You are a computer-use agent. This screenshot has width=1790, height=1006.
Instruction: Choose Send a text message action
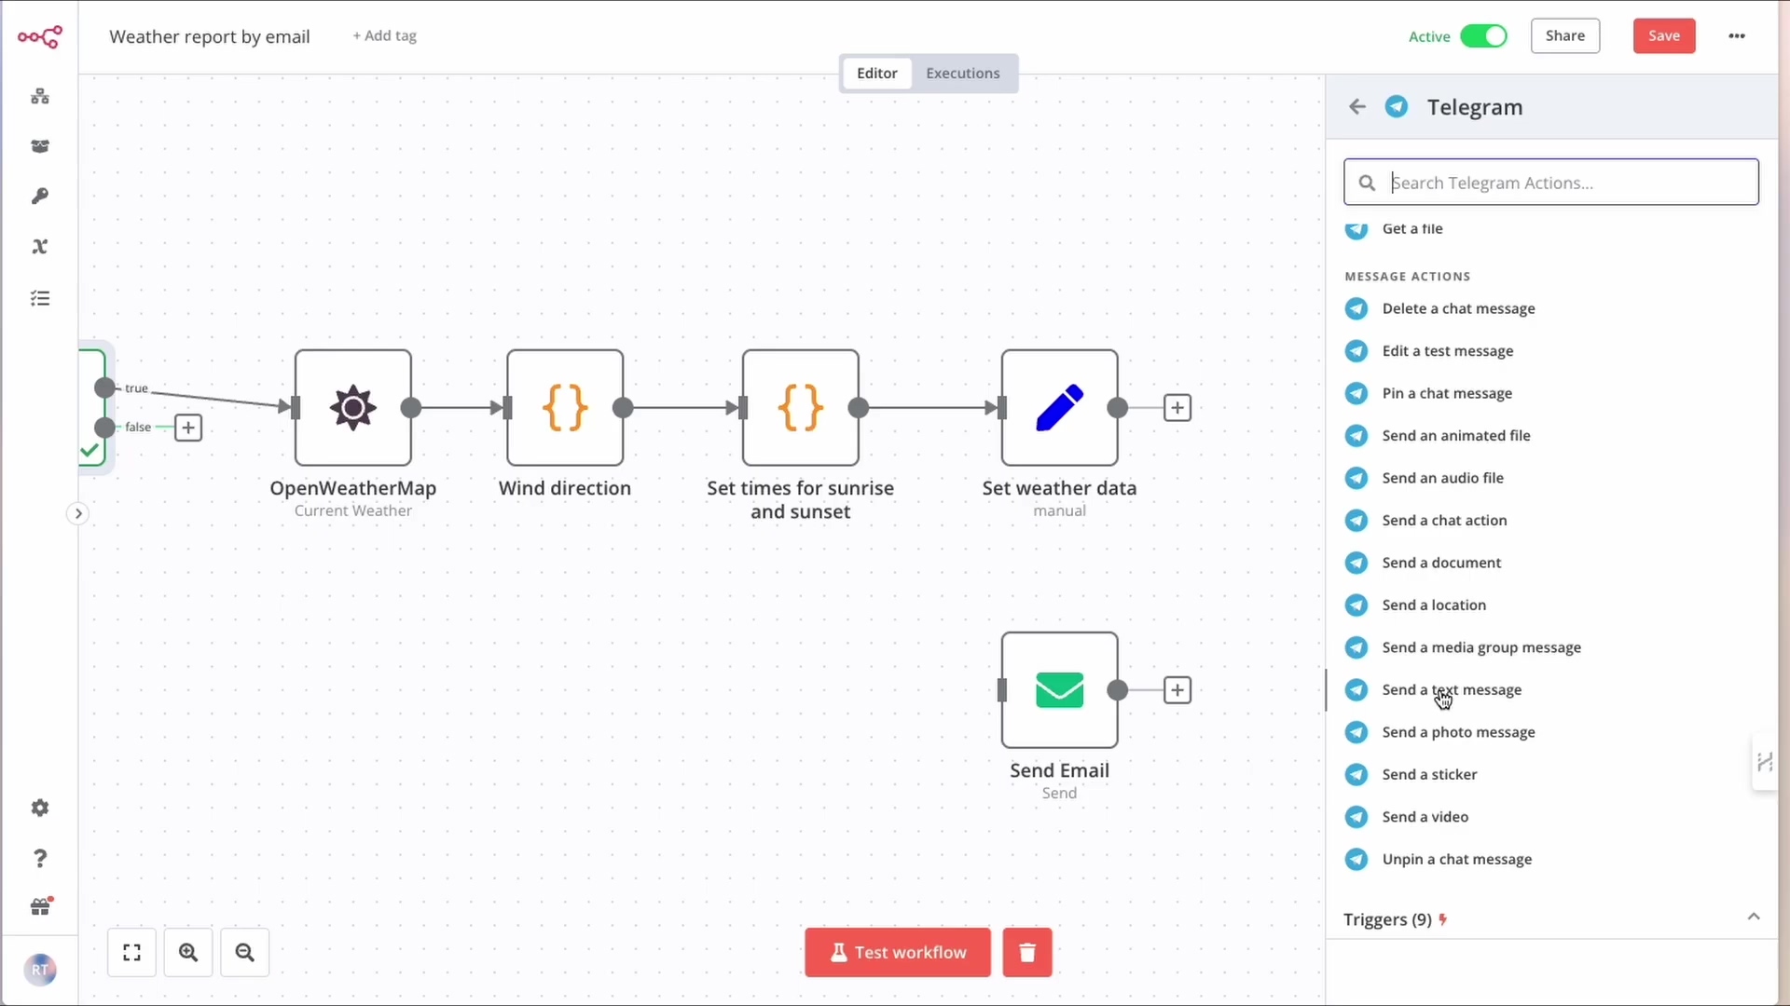[x=1451, y=690]
